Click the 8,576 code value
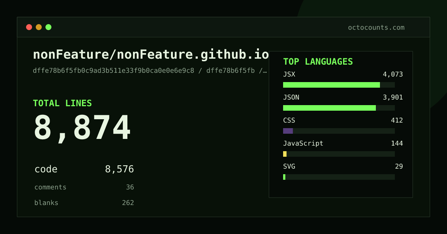This screenshot has width=447, height=234. [x=119, y=169]
